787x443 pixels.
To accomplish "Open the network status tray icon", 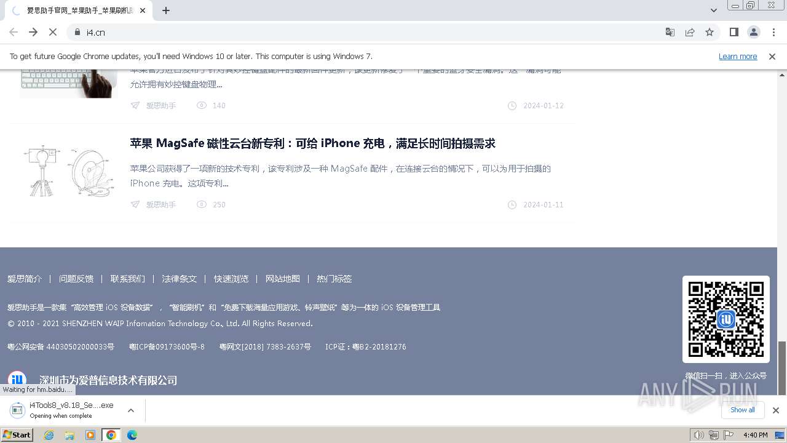I will click(714, 435).
